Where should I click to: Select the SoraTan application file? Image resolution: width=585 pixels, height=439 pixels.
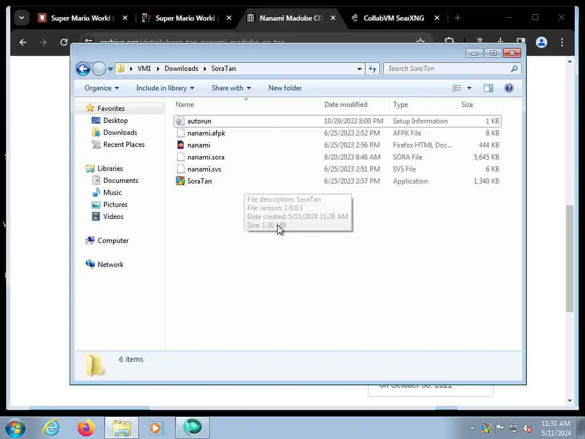[337, 181]
